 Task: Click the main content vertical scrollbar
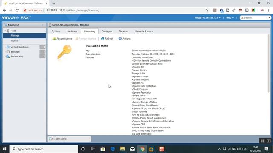[x=269, y=63]
